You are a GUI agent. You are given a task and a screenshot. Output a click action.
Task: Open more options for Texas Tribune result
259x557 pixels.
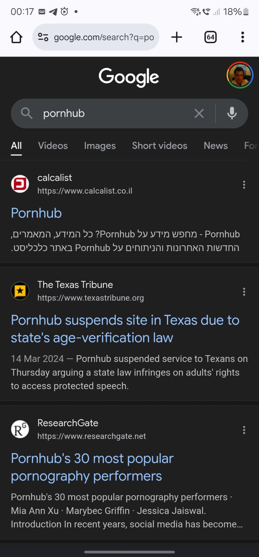coord(244,292)
